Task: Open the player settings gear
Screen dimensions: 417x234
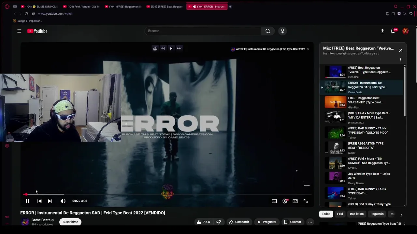Action: click(285, 201)
